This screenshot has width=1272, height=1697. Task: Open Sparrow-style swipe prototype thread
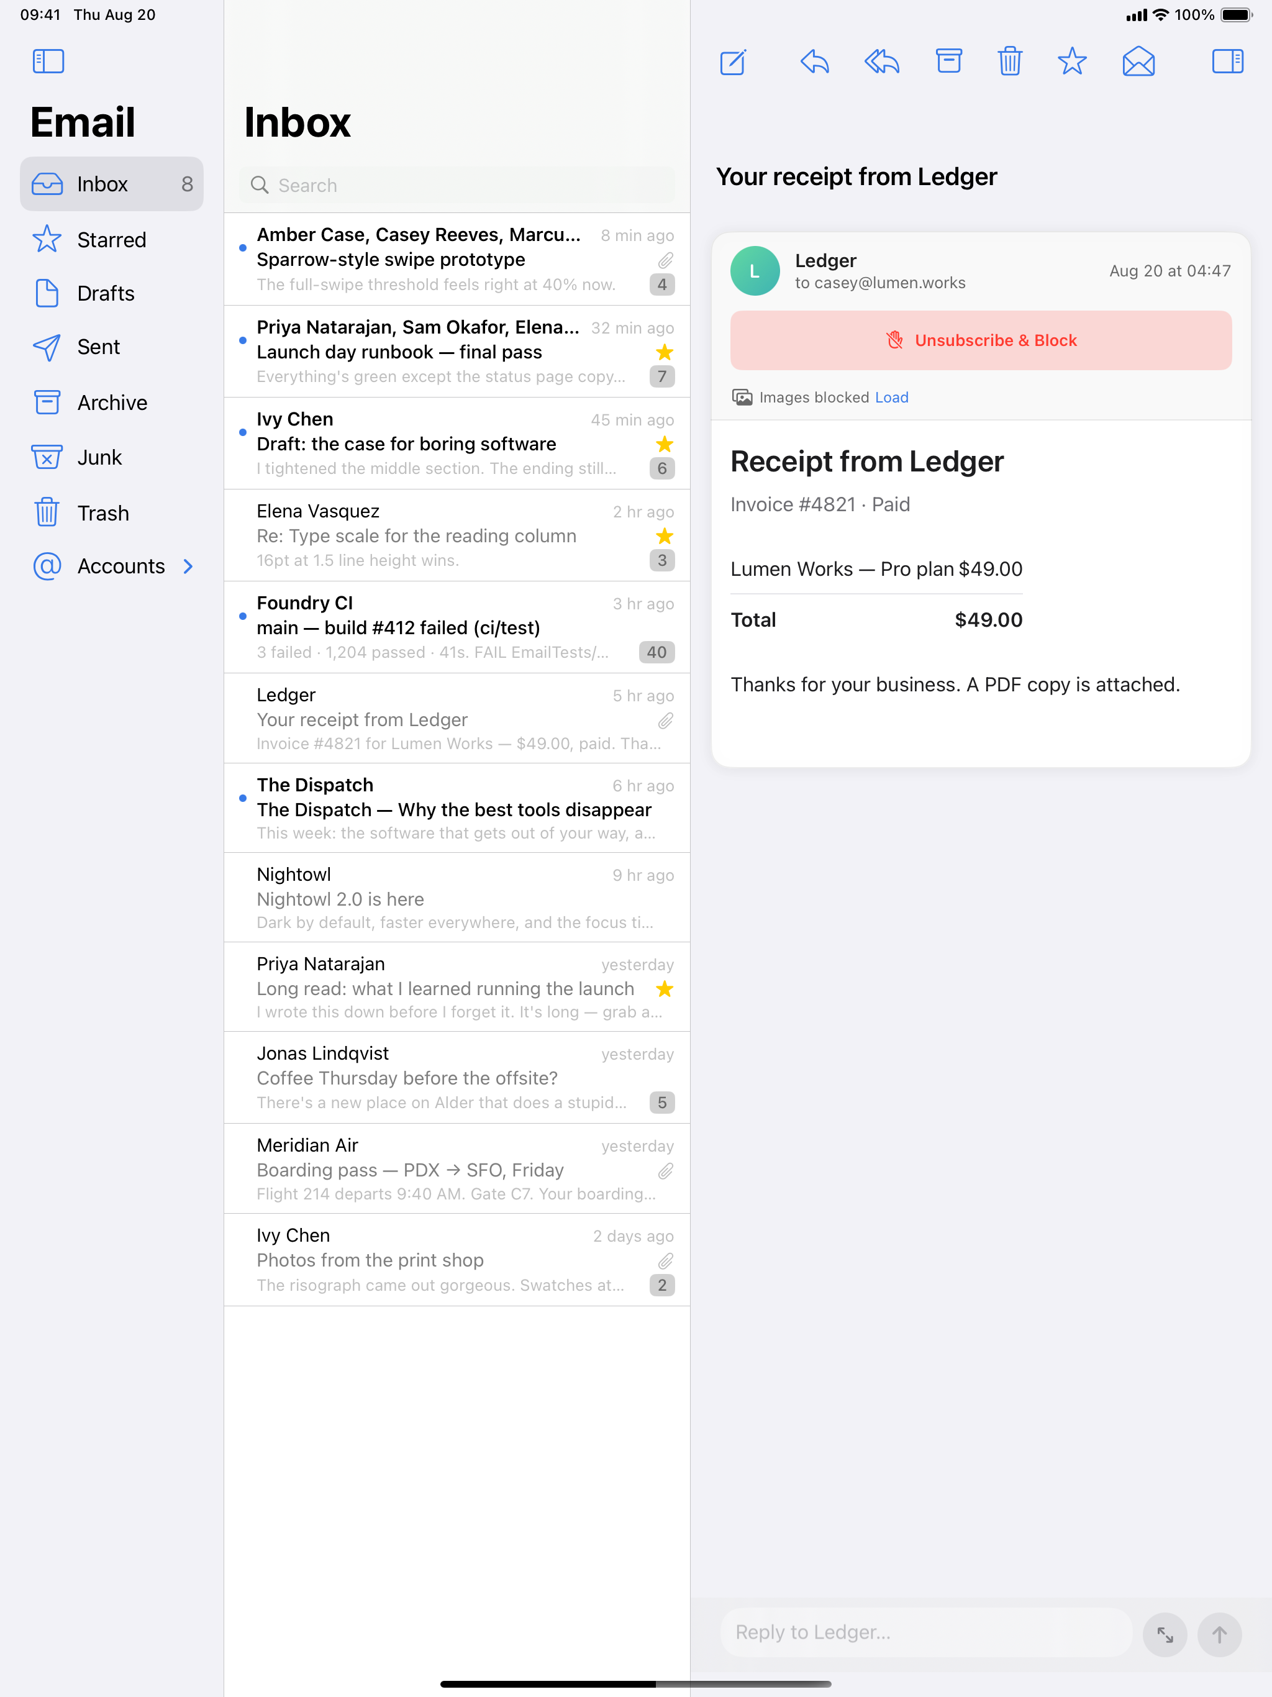[x=457, y=259]
